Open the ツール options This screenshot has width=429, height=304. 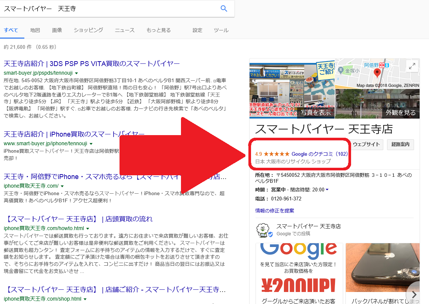coord(221,30)
